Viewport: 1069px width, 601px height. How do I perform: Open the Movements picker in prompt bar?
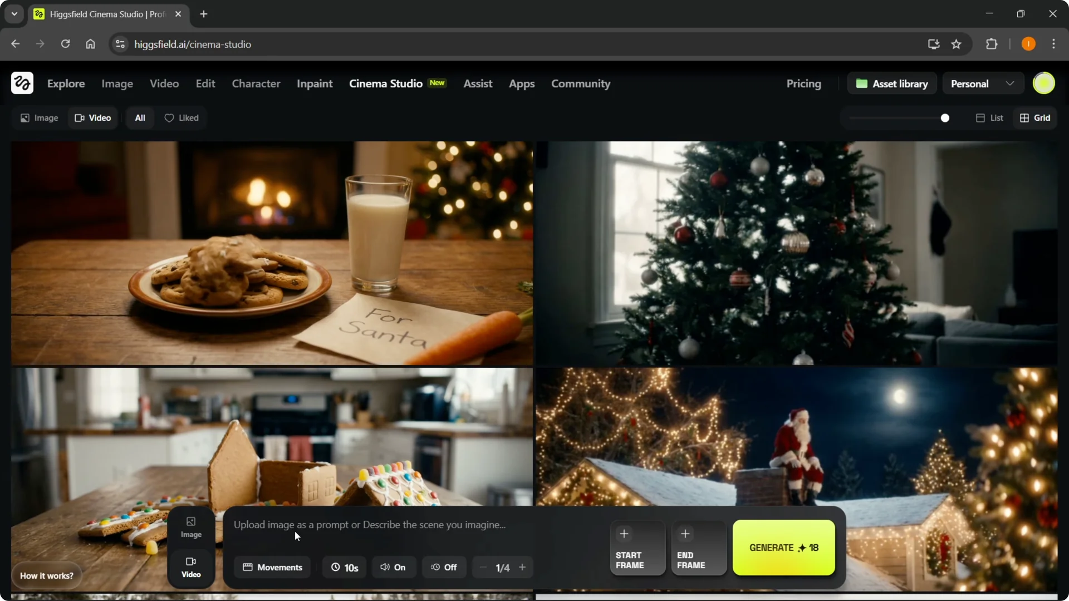pos(273,567)
